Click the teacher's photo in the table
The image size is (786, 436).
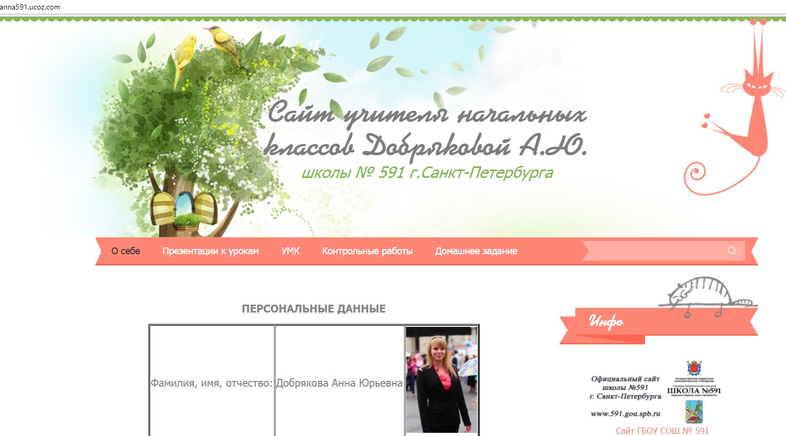[441, 379]
